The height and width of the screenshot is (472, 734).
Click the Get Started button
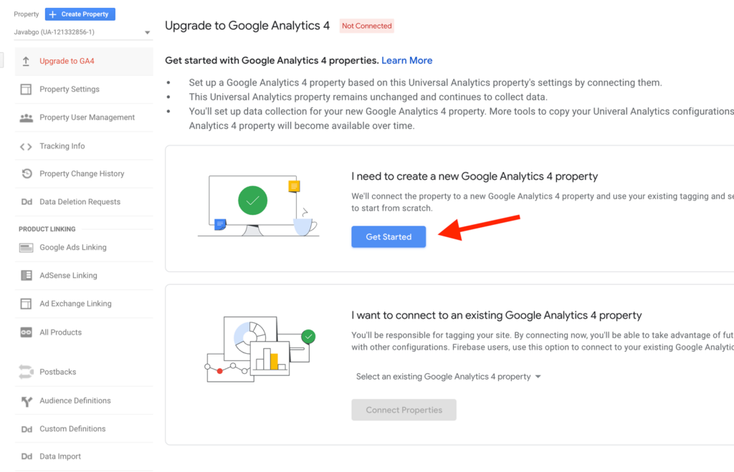pyautogui.click(x=389, y=237)
